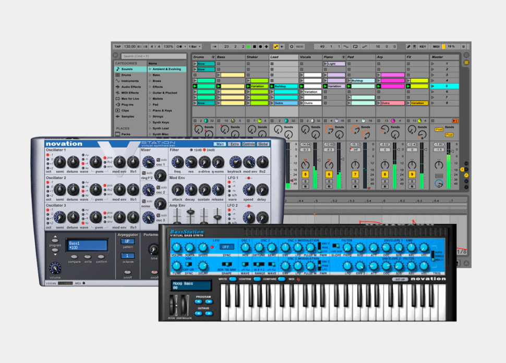Launch Master scene 5

point(433,86)
